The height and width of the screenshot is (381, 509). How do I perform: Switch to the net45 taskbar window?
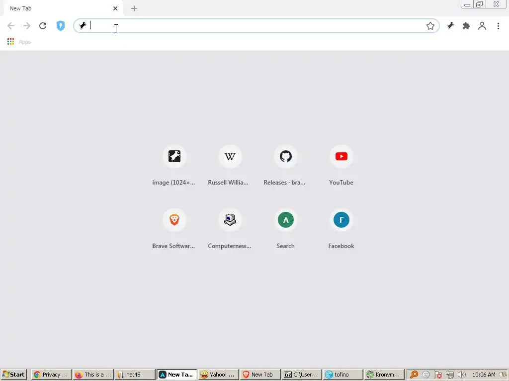pyautogui.click(x=135, y=375)
